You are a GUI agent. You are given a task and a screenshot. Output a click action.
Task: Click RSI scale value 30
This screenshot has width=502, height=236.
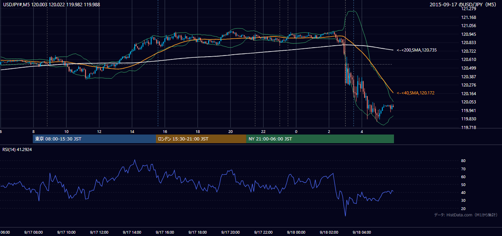point(464,201)
